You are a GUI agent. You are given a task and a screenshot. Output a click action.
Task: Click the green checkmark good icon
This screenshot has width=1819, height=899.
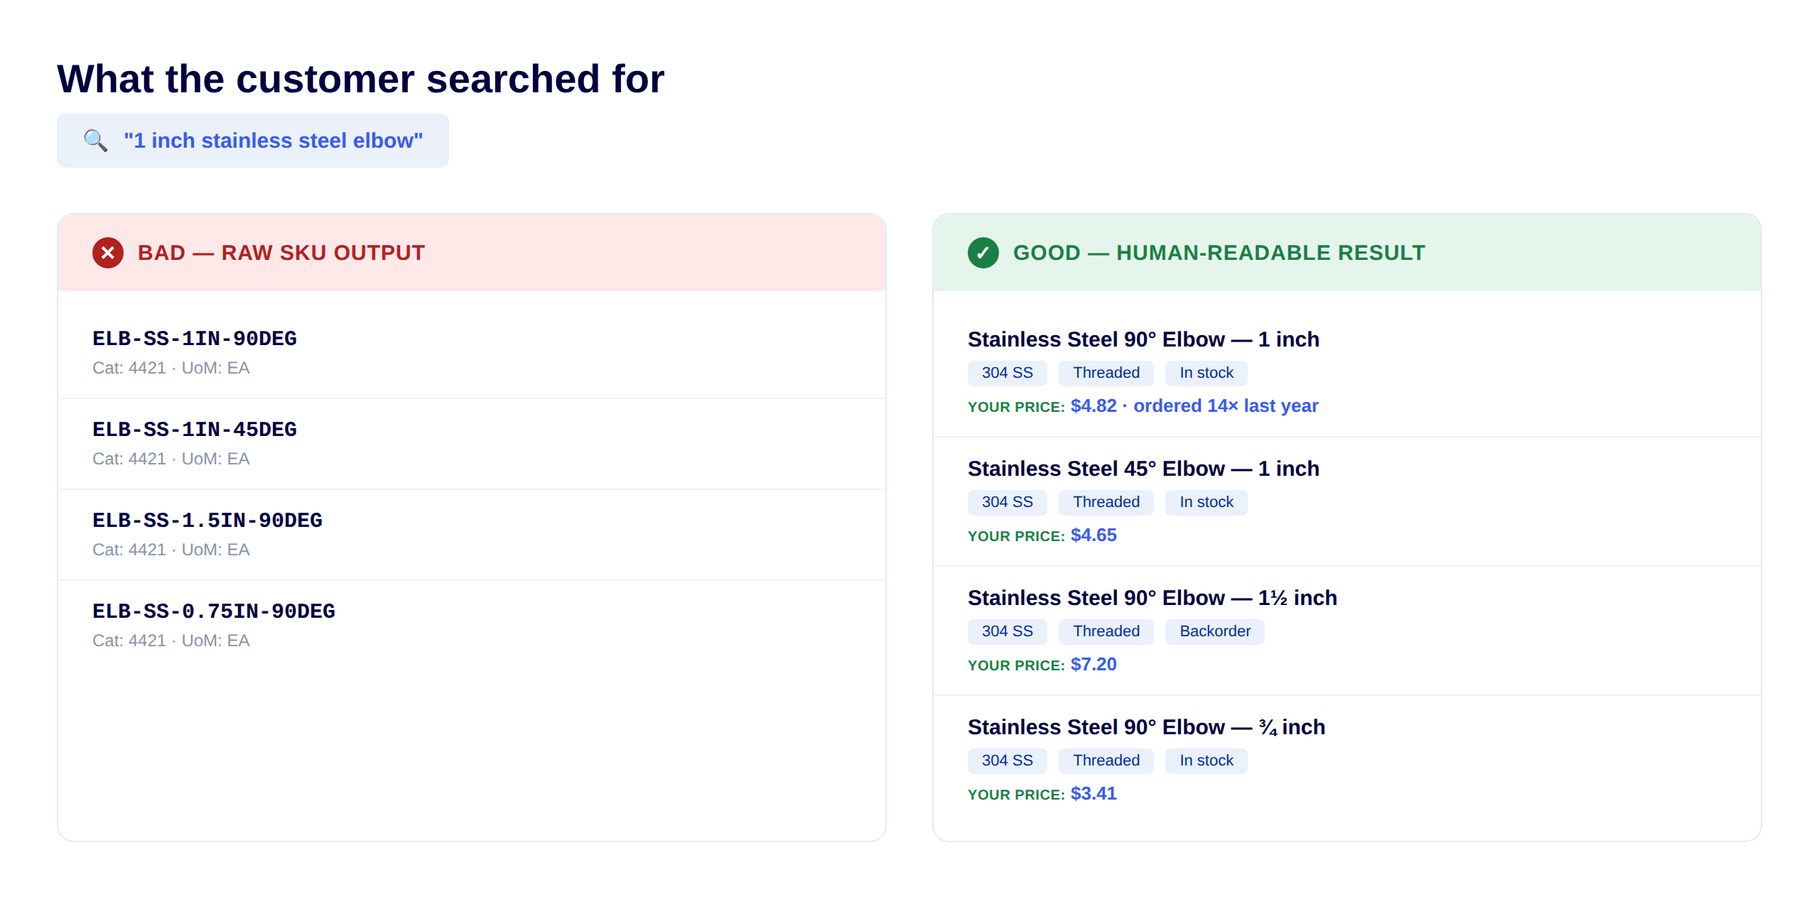983,253
